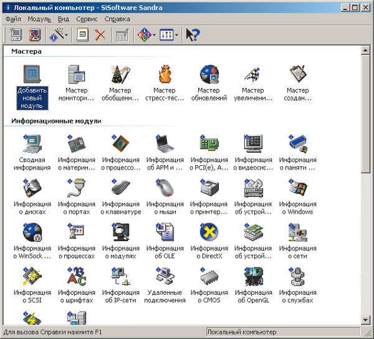
Task: Open the Модуль menu
Action: tap(39, 19)
